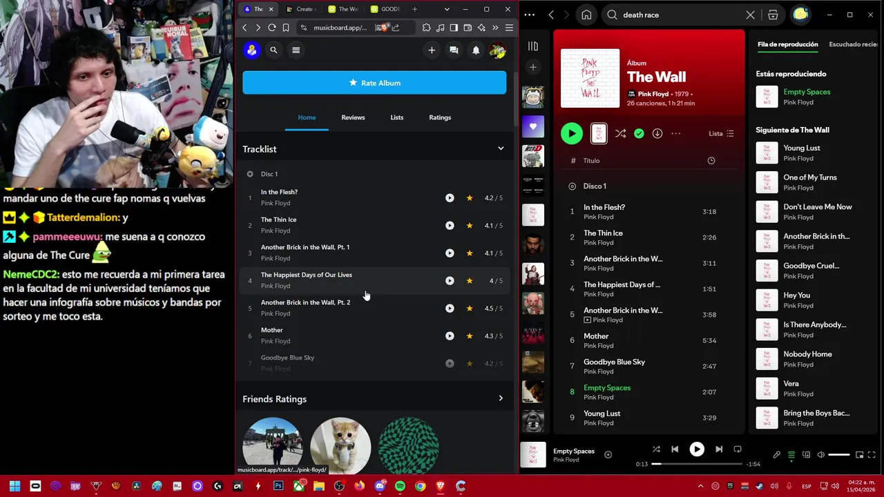Mute the microphone in system tray

(789, 486)
